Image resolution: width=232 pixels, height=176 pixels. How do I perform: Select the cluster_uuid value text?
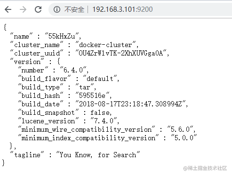(120, 53)
